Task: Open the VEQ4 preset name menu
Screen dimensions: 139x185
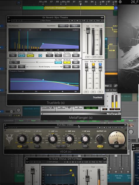Action: pos(57,128)
